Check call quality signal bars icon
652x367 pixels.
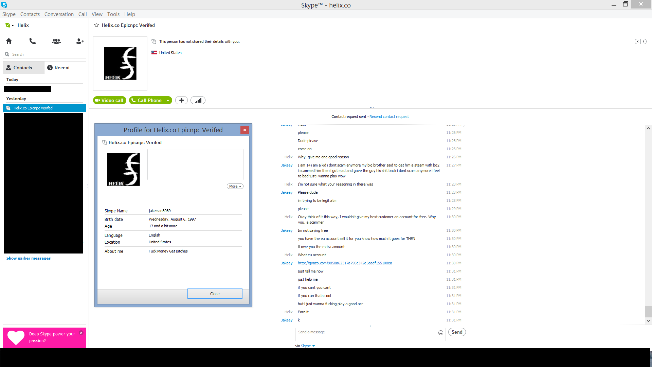[x=198, y=100]
